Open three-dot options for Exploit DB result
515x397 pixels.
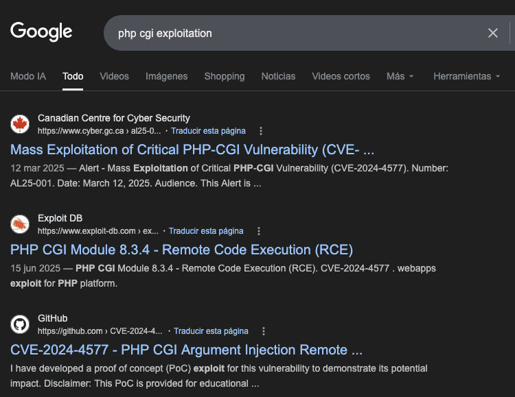[259, 231]
